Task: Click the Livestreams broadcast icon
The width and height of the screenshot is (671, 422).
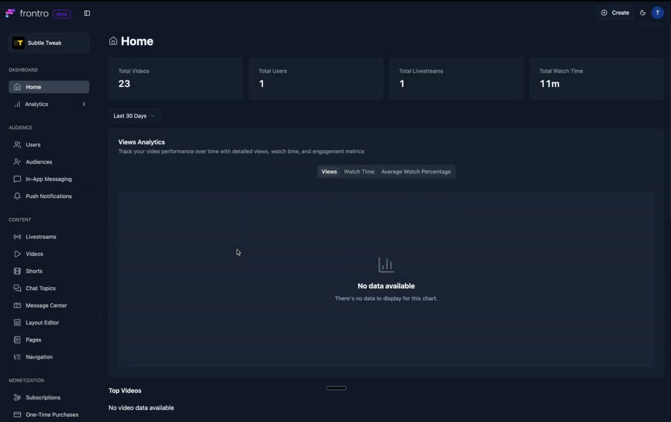Action: point(17,237)
